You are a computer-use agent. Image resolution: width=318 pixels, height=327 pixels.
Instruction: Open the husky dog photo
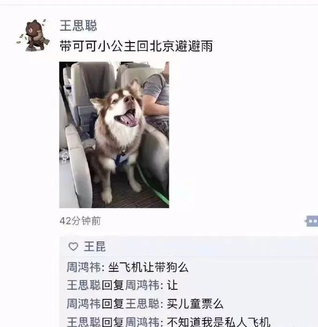coord(114,135)
